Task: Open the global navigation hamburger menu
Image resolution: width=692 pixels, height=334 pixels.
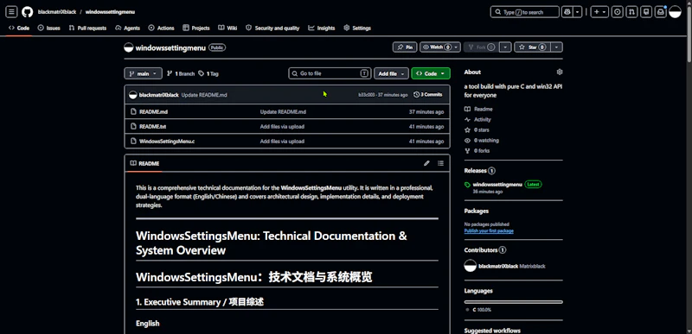Action: pyautogui.click(x=12, y=12)
